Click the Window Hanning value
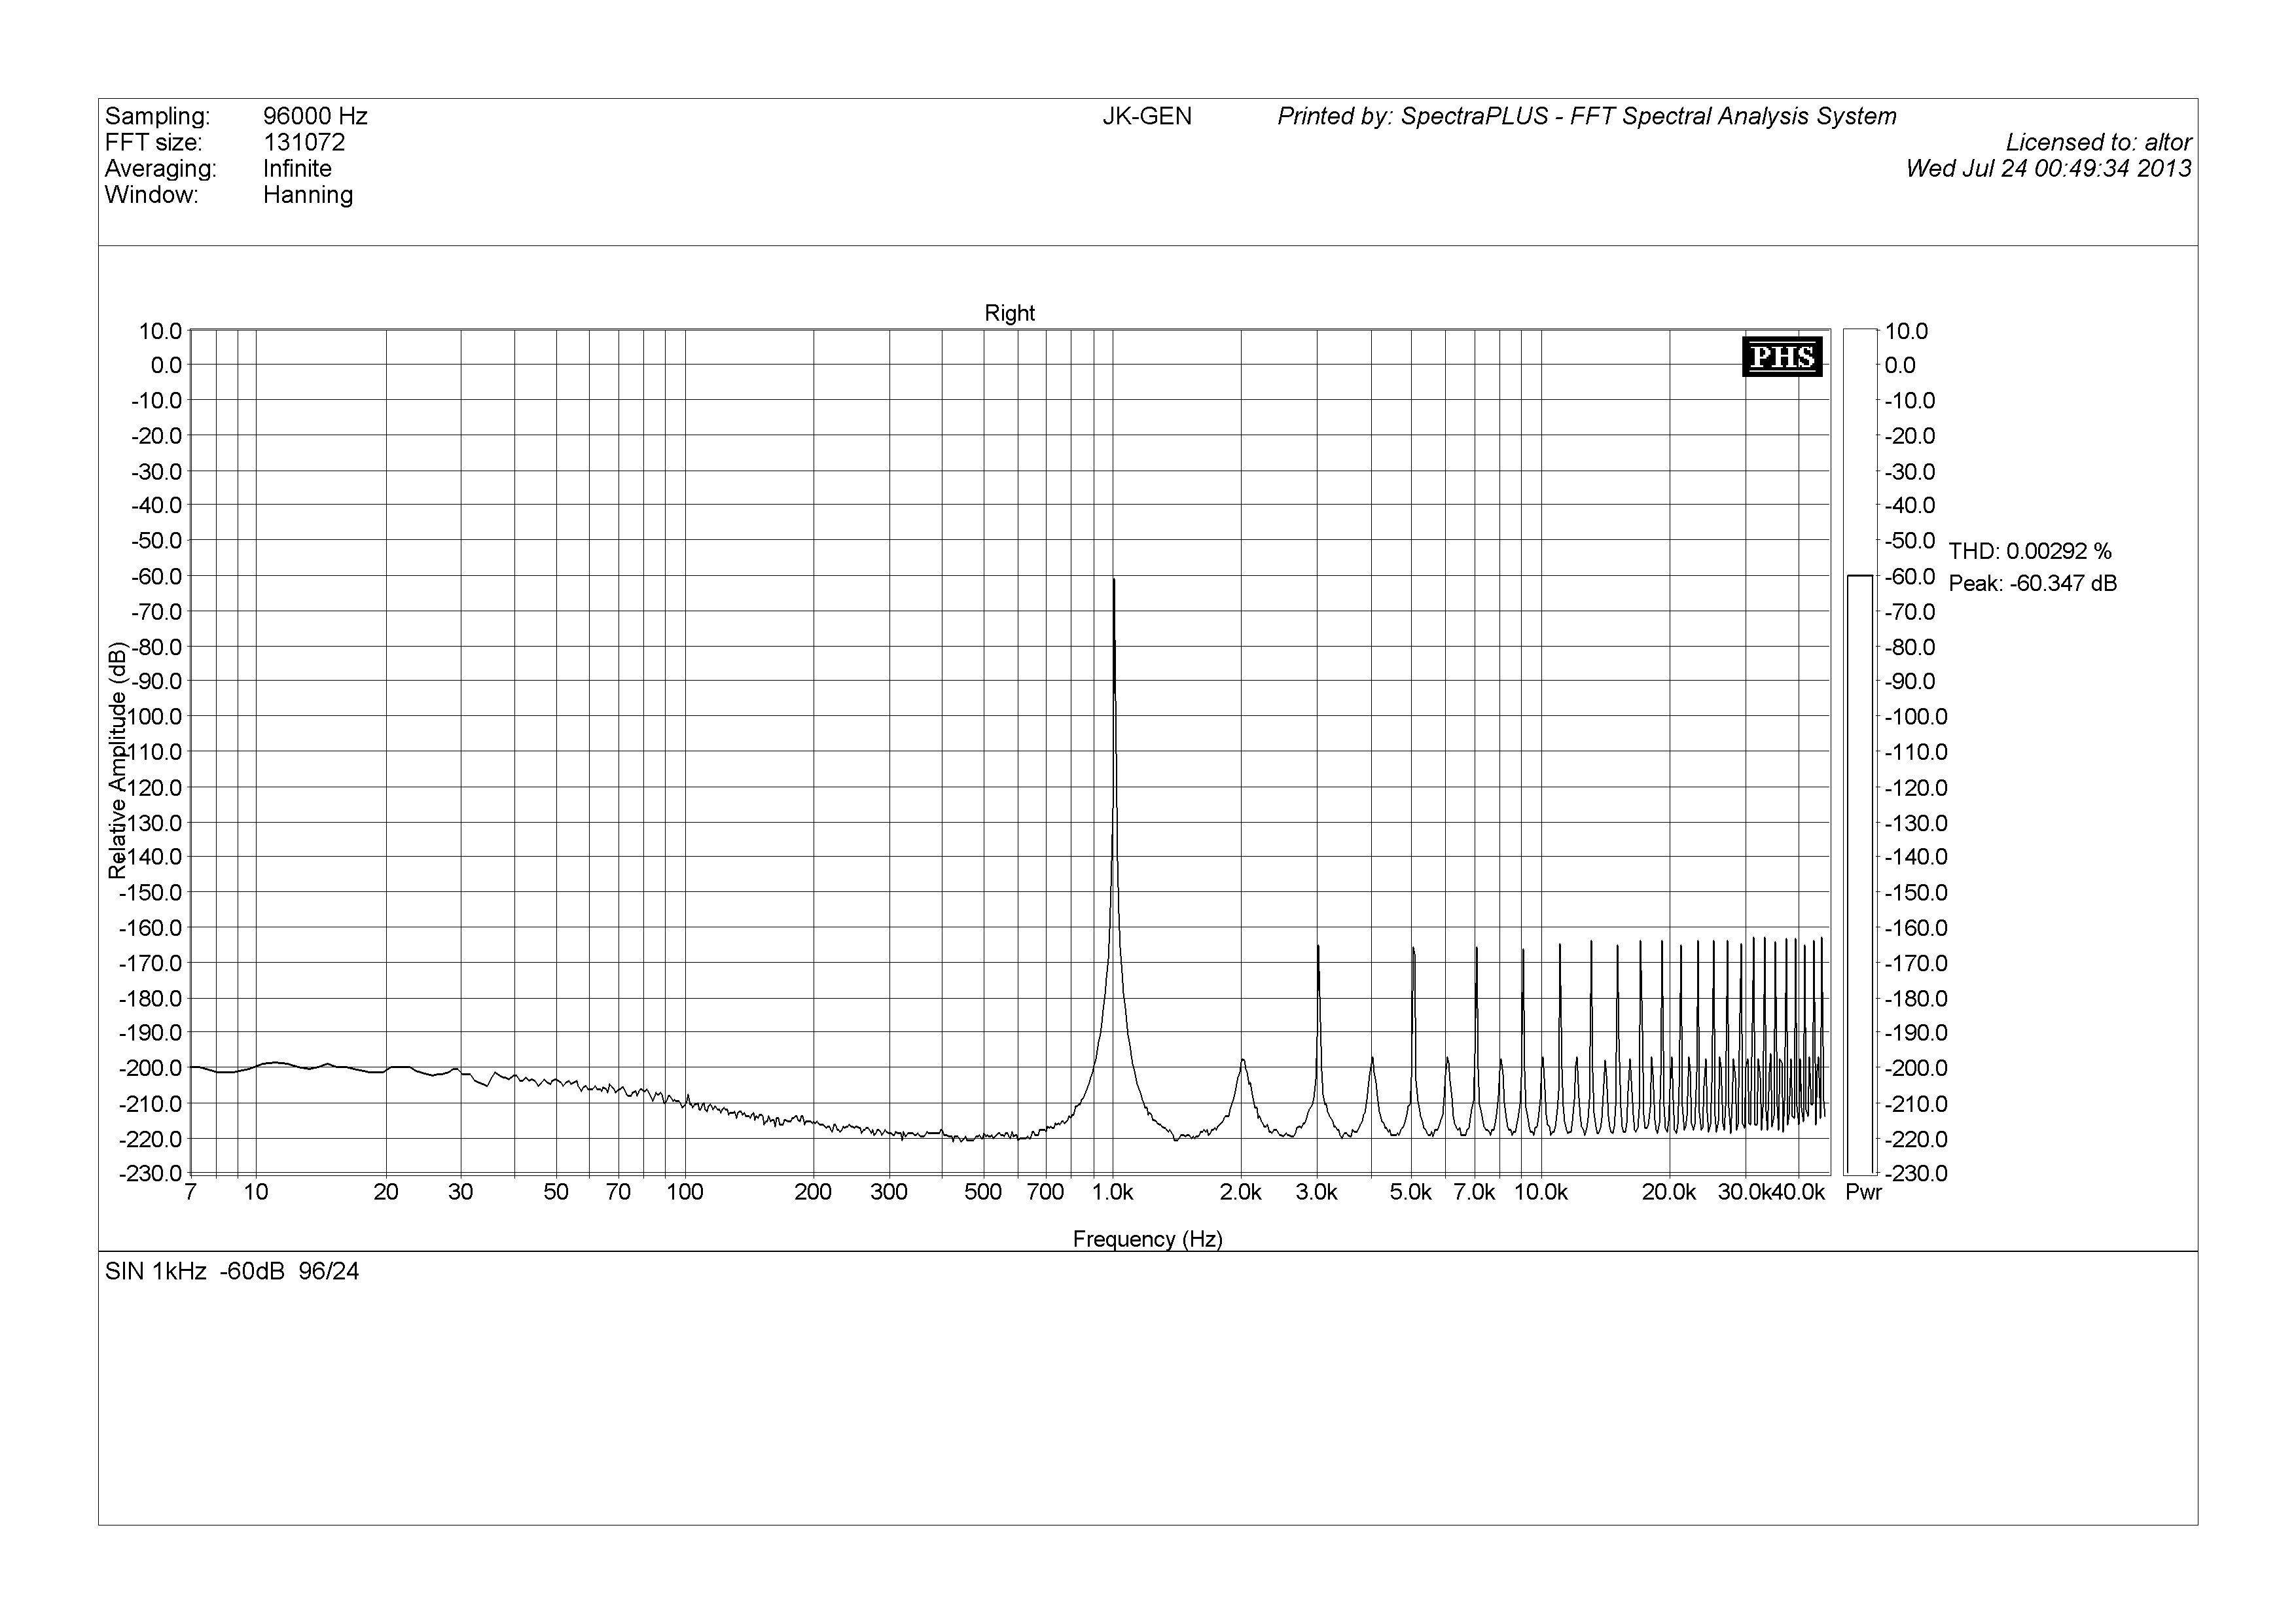The image size is (2296, 1623). (308, 194)
